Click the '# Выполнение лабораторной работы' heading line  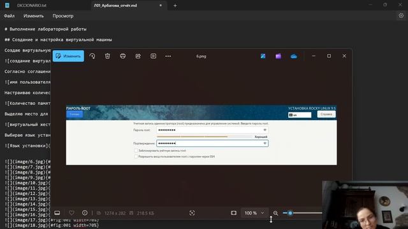point(45,29)
